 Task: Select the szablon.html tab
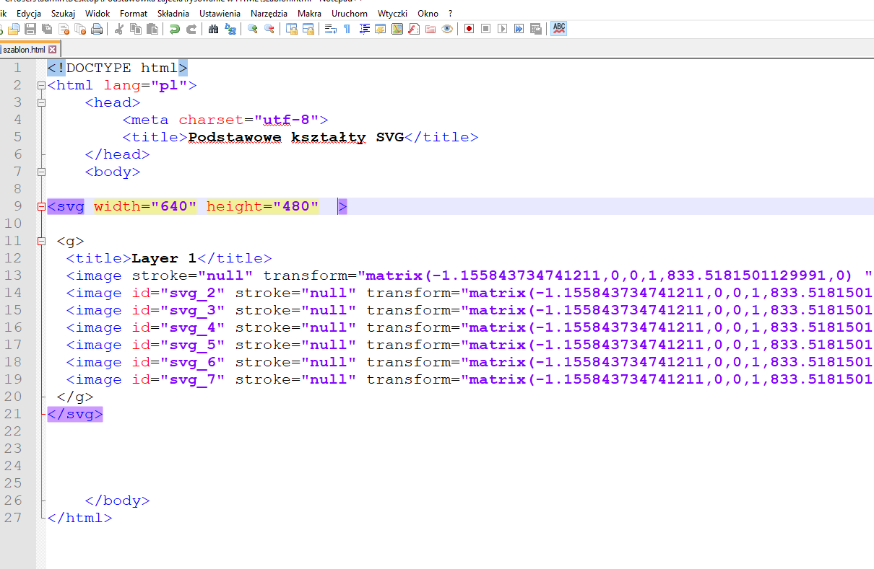coord(25,50)
